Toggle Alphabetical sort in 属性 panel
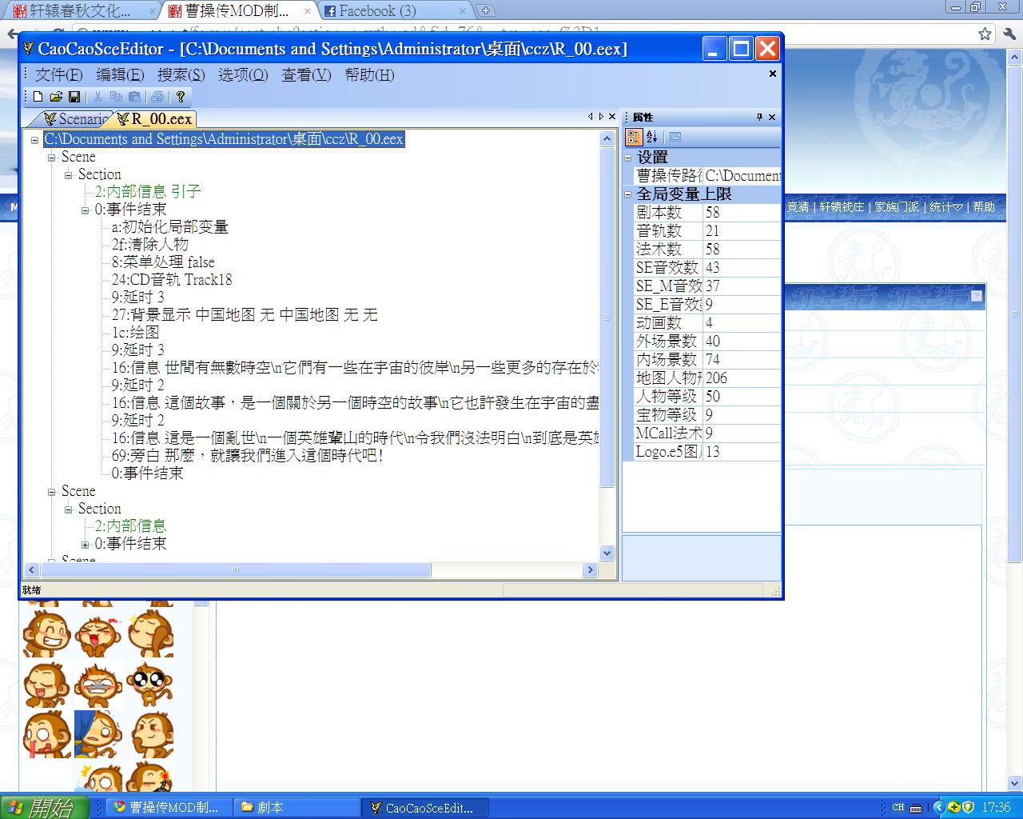 (x=651, y=137)
